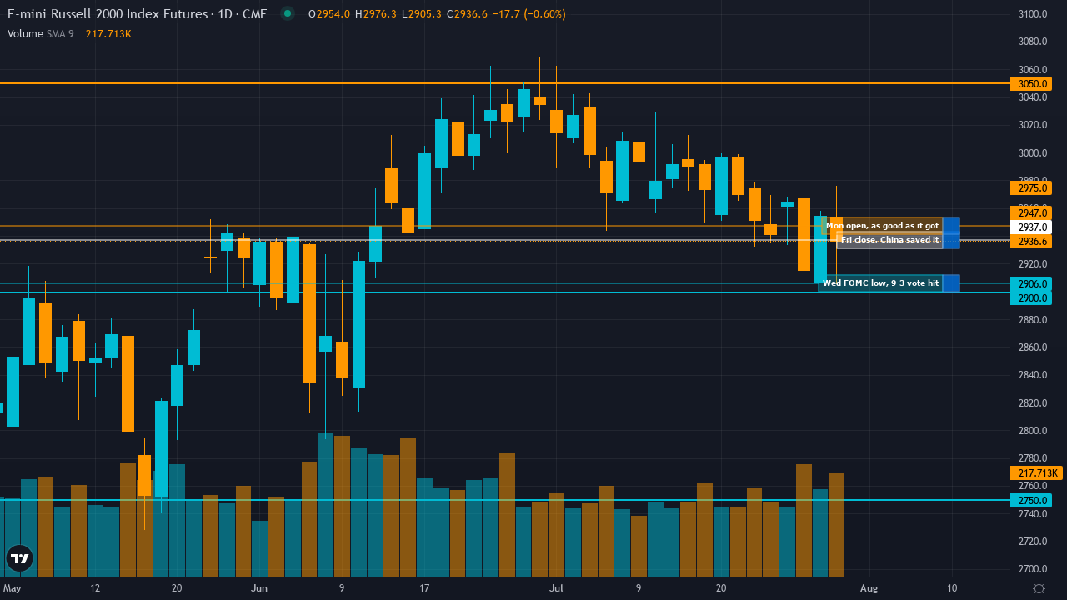1067x600 pixels.
Task: Select the 2900.0 cyan price label
Action: tap(1032, 297)
